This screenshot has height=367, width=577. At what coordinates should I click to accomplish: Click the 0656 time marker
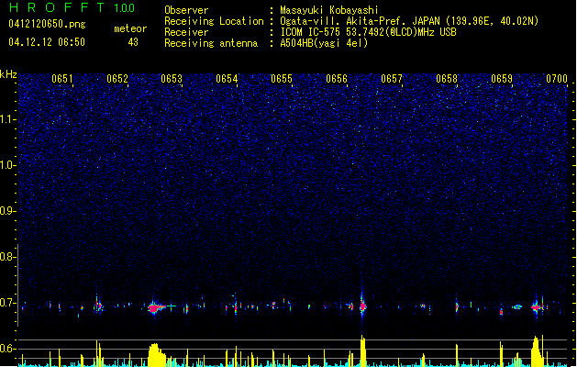pyautogui.click(x=337, y=79)
